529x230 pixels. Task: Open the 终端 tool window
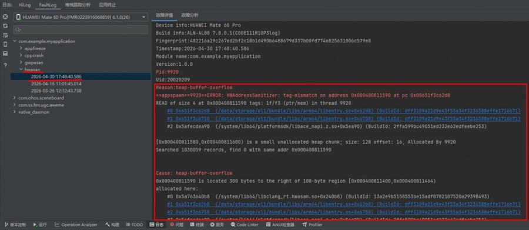coord(197,225)
